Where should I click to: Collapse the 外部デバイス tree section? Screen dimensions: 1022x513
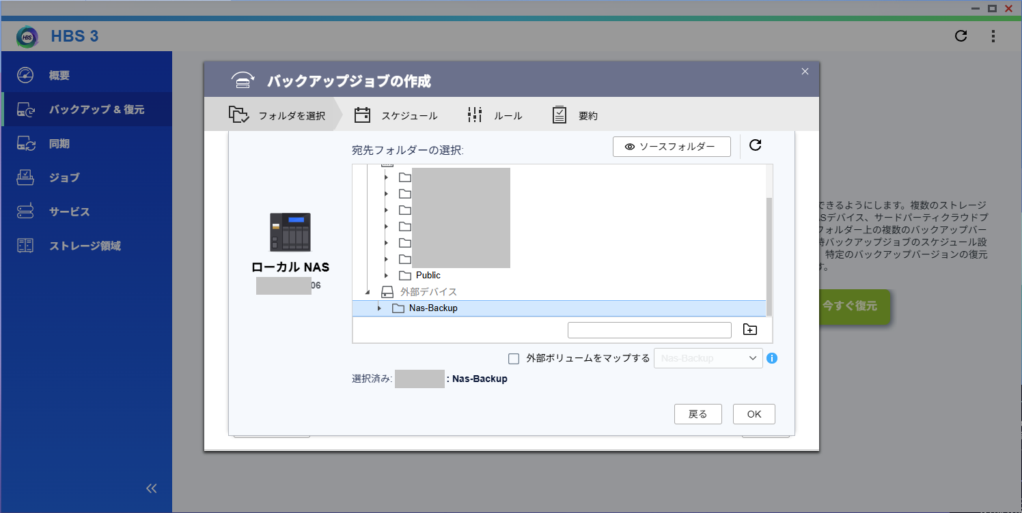[368, 292]
